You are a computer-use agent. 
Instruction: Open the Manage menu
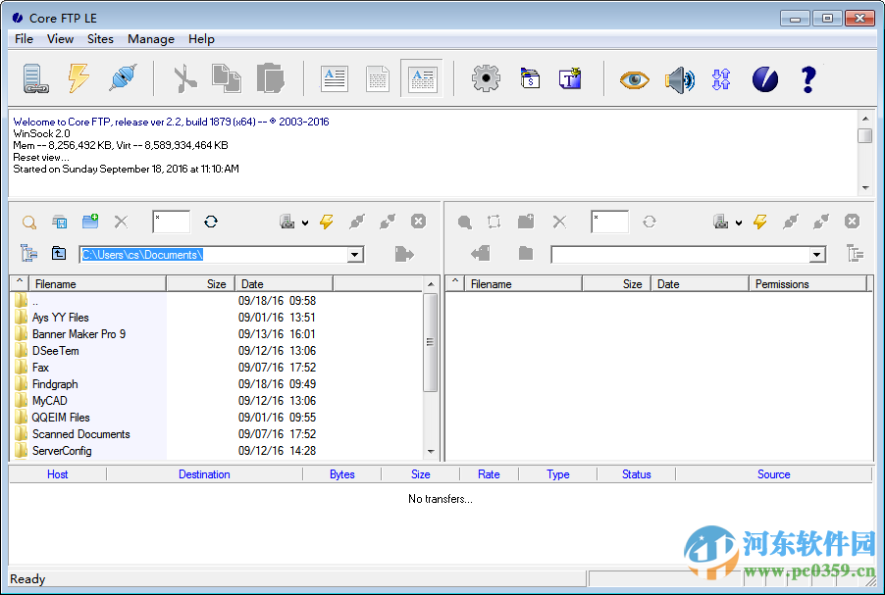tap(150, 39)
